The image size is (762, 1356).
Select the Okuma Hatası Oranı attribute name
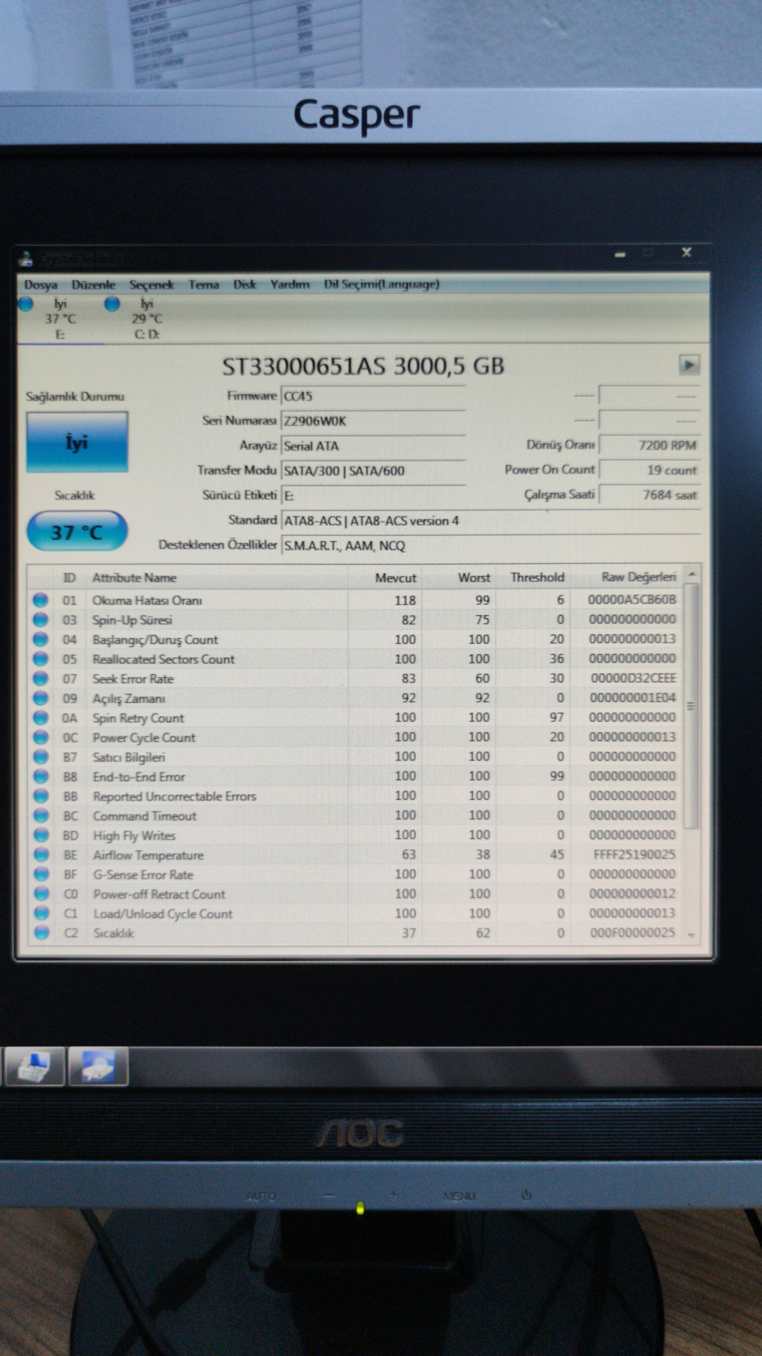[147, 601]
